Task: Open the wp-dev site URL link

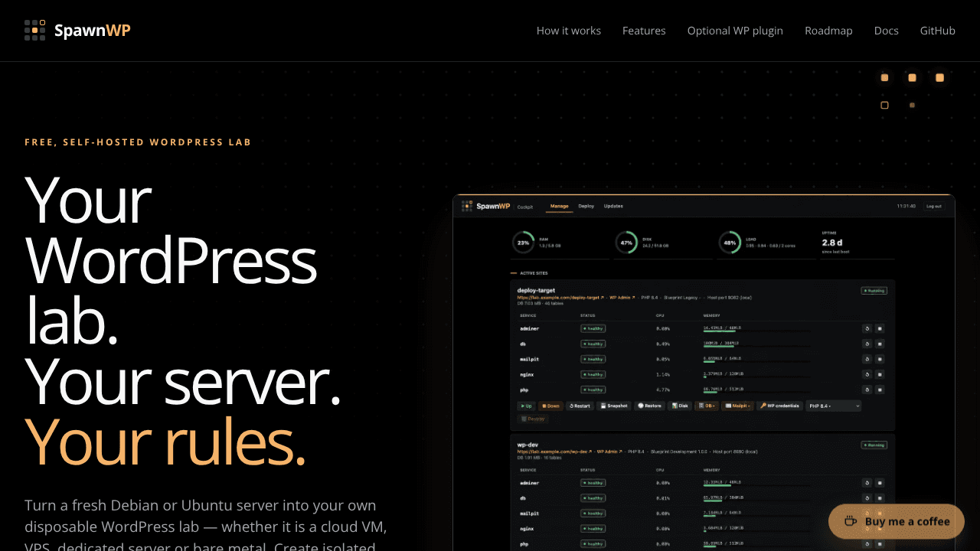Action: point(554,452)
